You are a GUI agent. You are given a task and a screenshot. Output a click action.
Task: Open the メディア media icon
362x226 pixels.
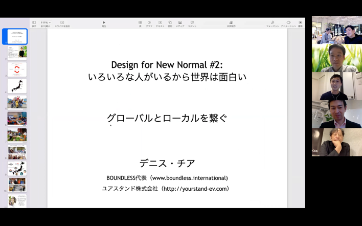(180, 22)
